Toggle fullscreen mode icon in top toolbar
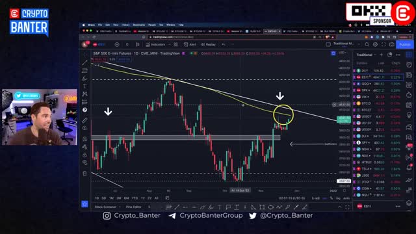This screenshot has height=234, width=416. (x=383, y=45)
